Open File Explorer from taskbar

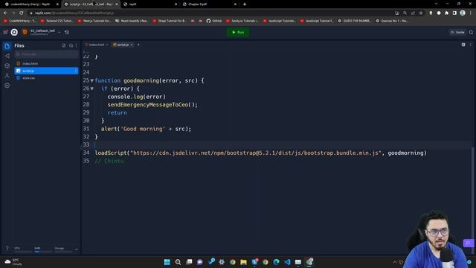coord(243,262)
